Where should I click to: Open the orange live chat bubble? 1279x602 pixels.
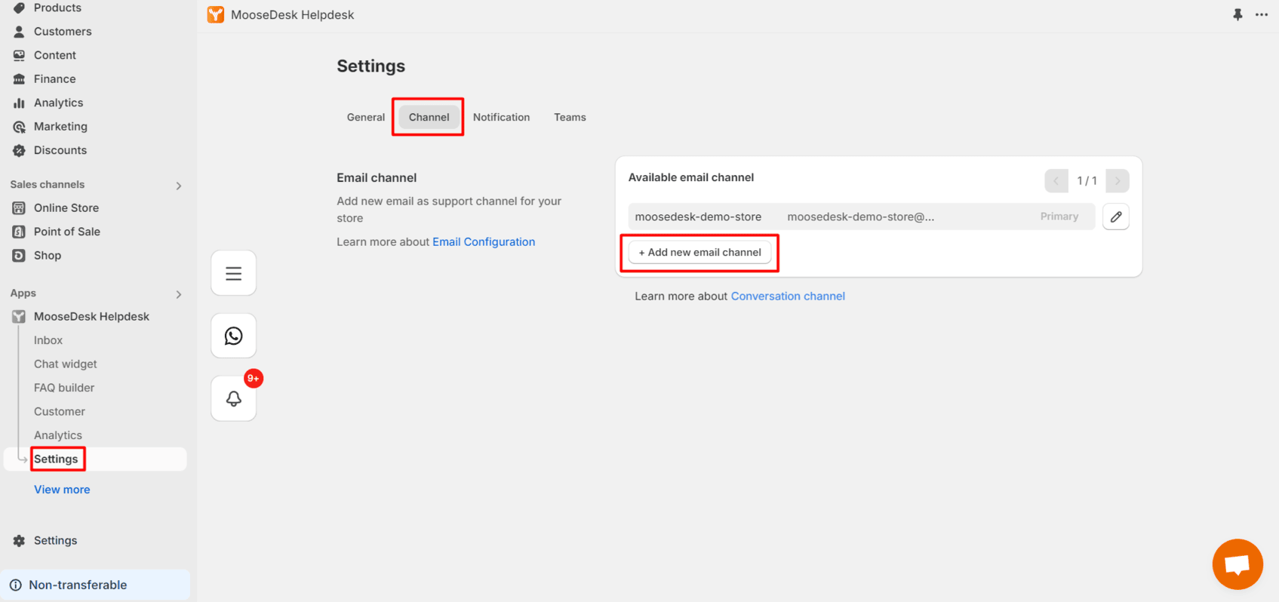tap(1237, 564)
